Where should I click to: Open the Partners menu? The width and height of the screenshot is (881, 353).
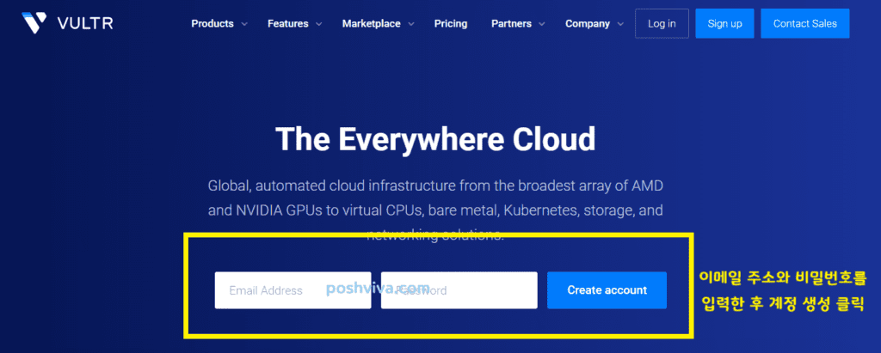[x=511, y=23]
